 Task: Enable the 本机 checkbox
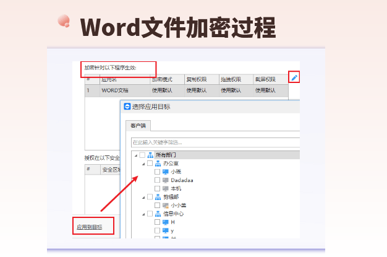click(x=157, y=188)
